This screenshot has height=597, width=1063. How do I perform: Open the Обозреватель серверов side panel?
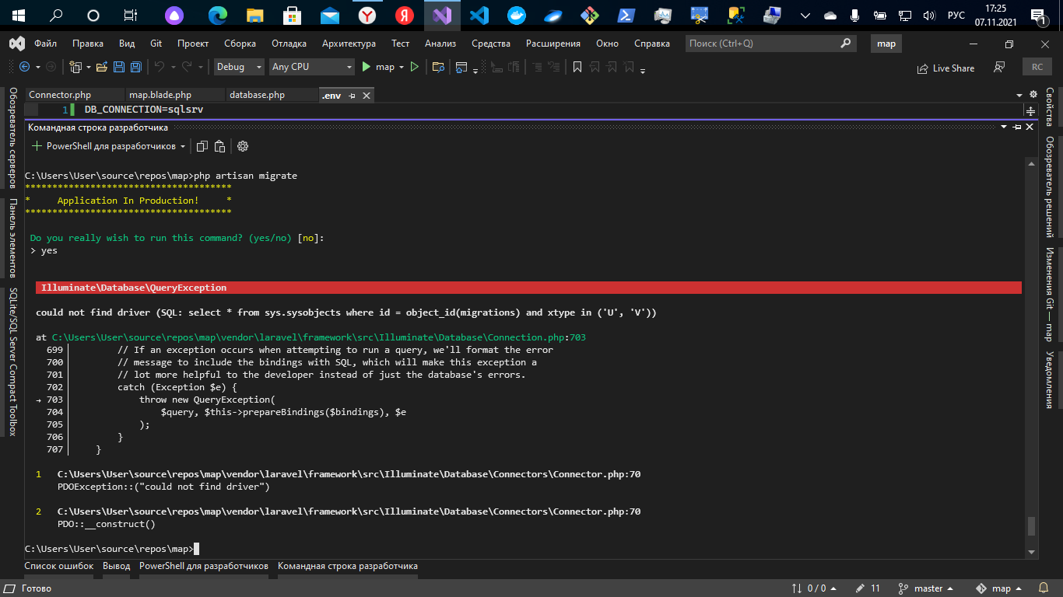tap(12, 138)
